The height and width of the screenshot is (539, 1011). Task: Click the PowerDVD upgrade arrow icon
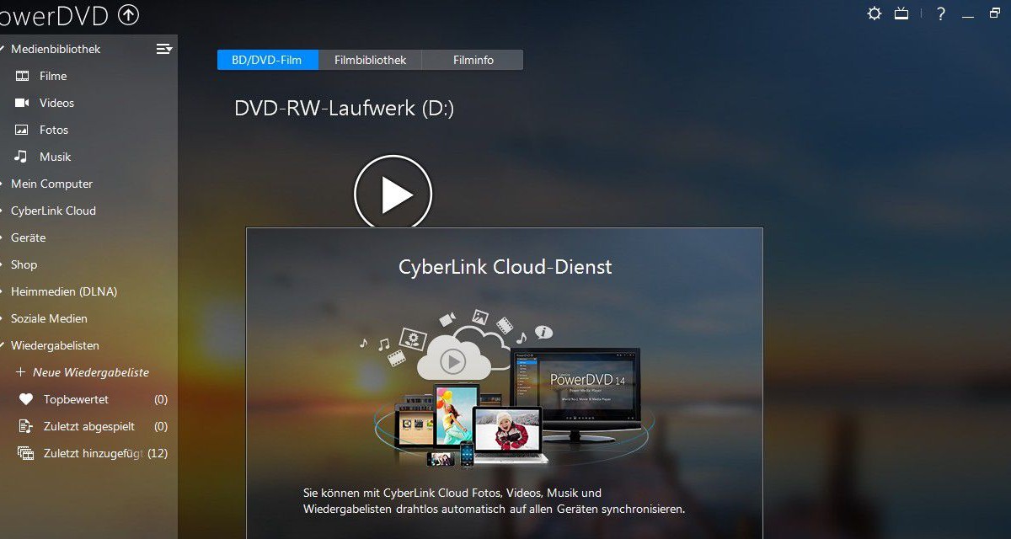[x=128, y=14]
